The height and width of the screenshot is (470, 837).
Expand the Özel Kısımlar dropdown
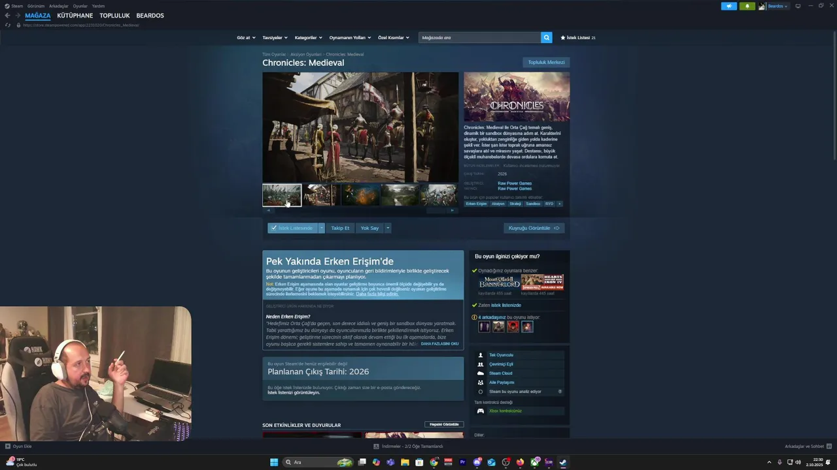click(394, 37)
